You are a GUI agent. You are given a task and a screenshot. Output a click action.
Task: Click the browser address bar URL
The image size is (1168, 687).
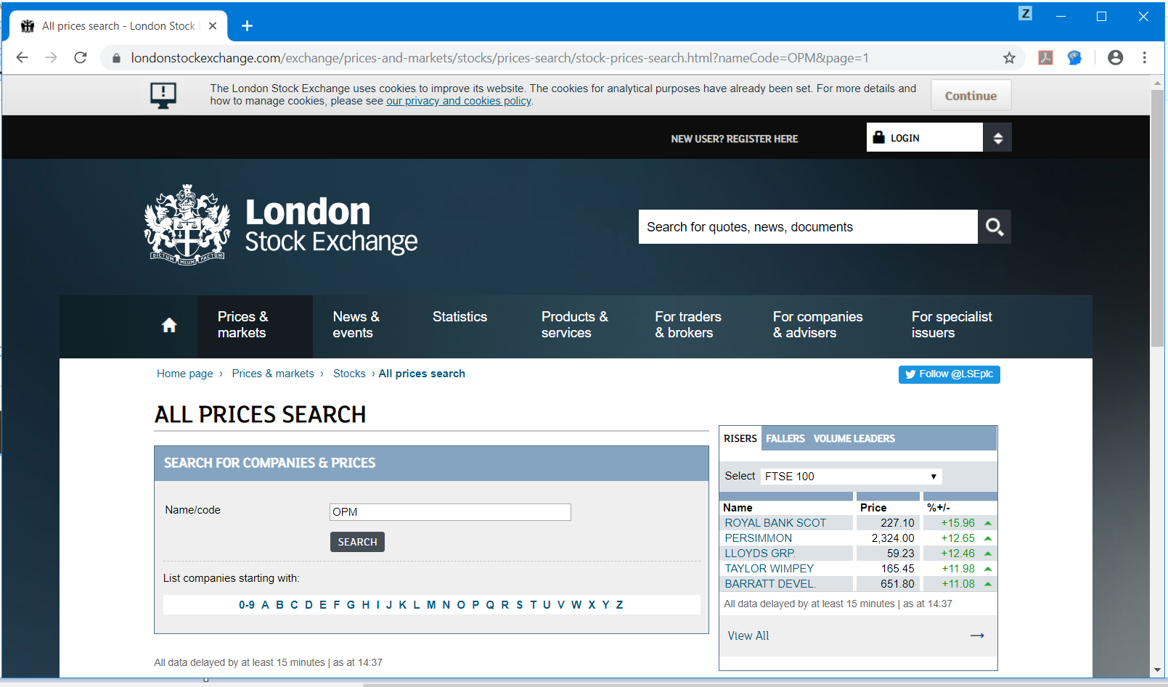pyautogui.click(x=499, y=58)
